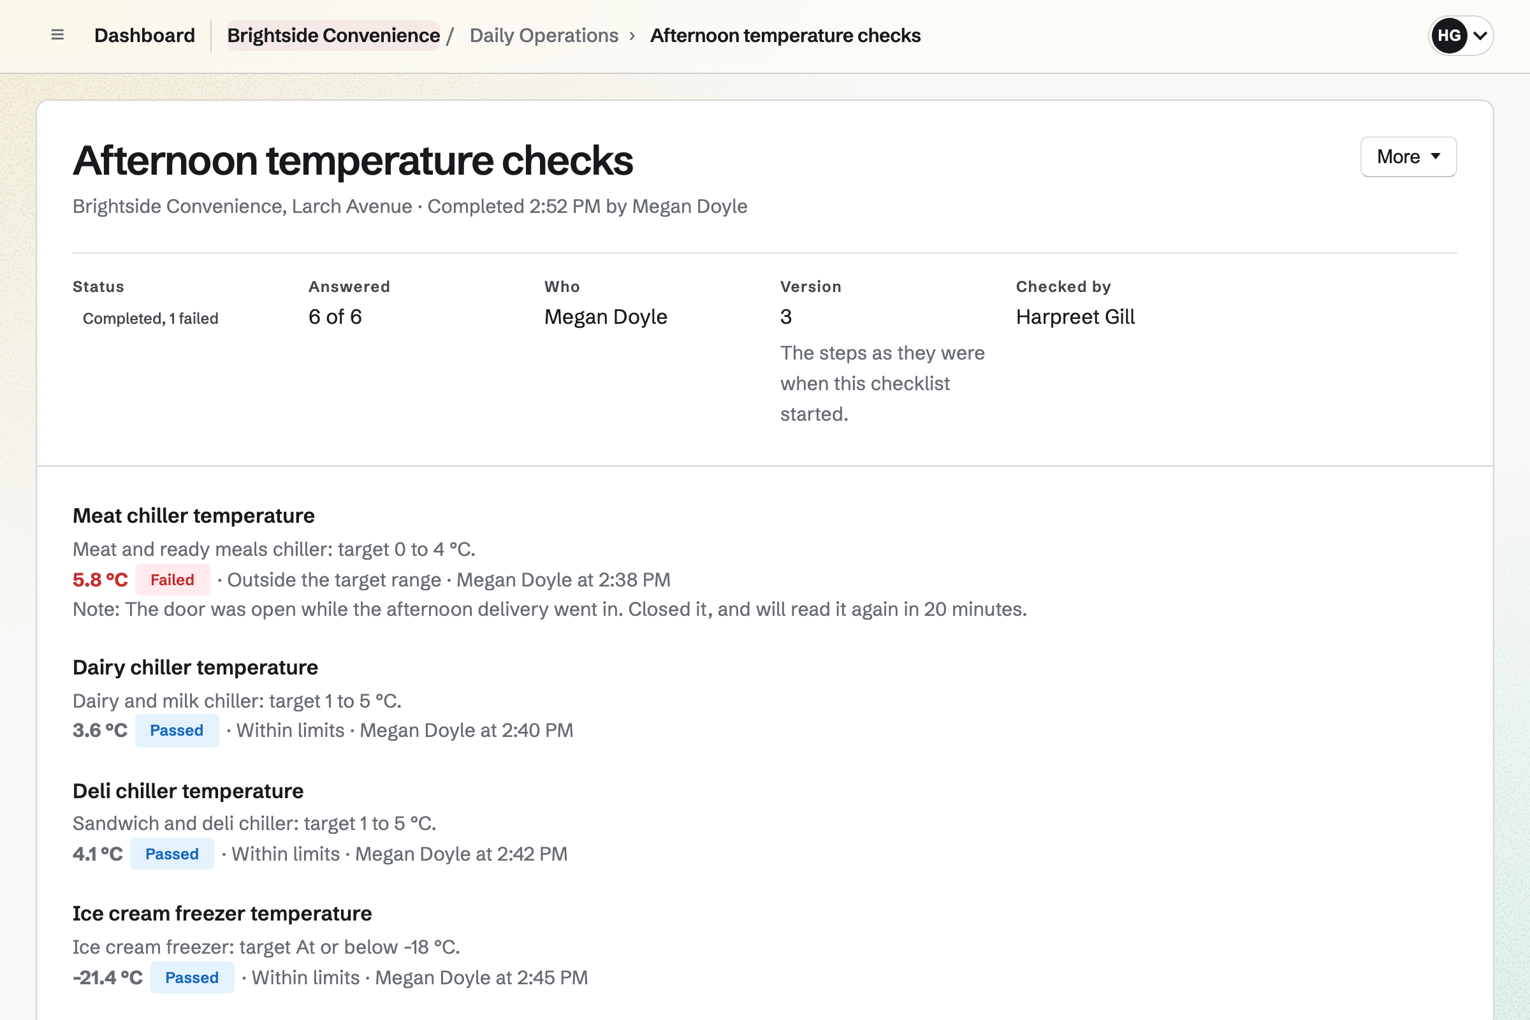Open the HG user account menu
Image resolution: width=1530 pixels, height=1020 pixels.
tap(1461, 35)
